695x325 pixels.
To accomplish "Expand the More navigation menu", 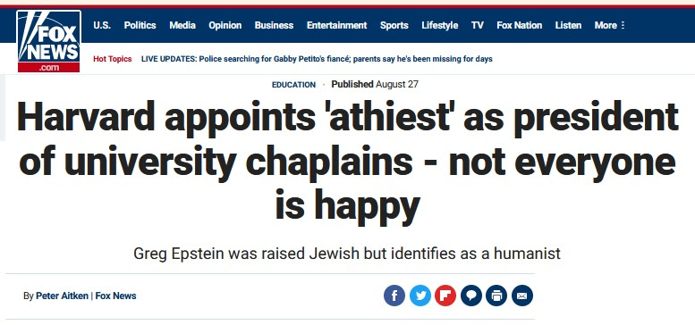I will coord(609,25).
